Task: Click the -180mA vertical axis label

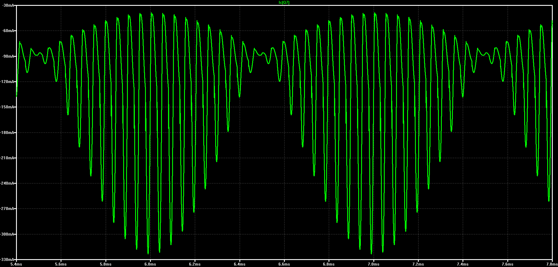Action: [7, 132]
